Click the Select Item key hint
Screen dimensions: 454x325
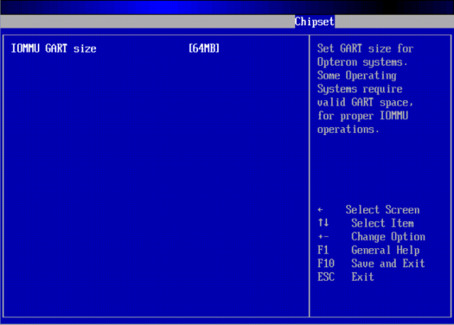pyautogui.click(x=382, y=223)
